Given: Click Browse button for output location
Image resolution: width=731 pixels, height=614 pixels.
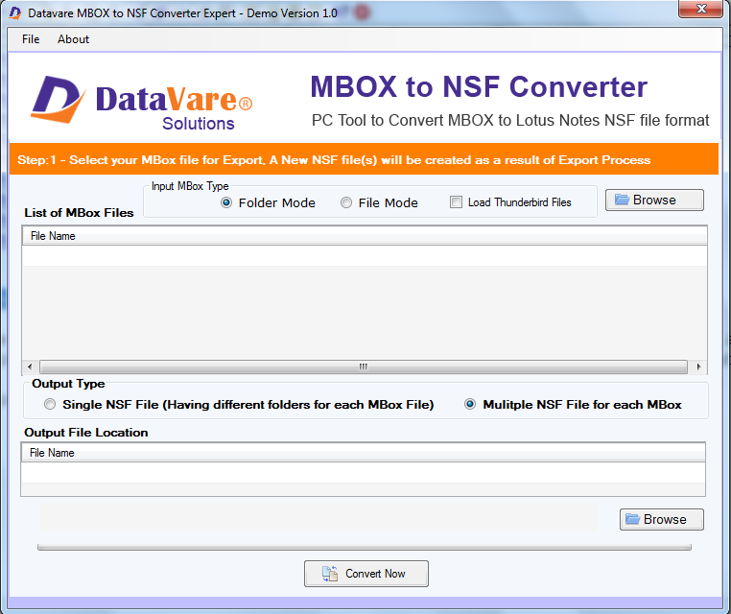Looking at the screenshot, I should (662, 519).
